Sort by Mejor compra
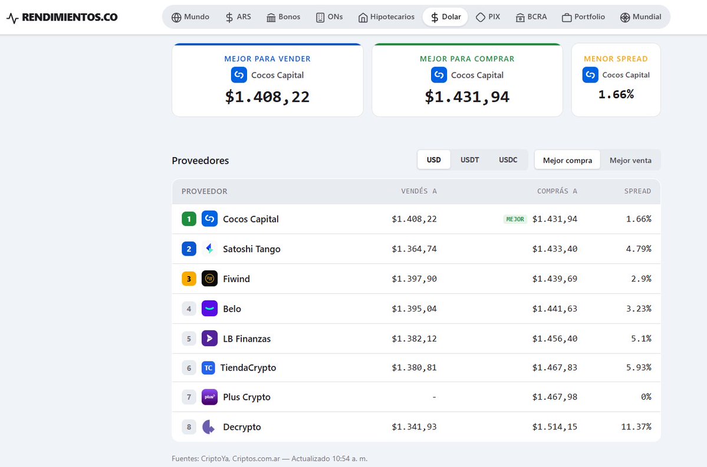This screenshot has width=707, height=467. coord(567,160)
